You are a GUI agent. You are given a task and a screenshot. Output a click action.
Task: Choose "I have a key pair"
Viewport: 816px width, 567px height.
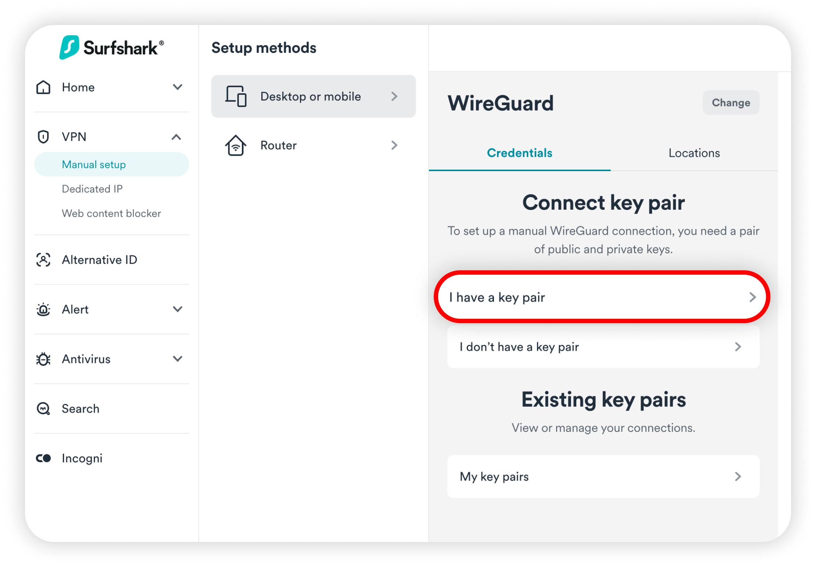pyautogui.click(x=601, y=297)
